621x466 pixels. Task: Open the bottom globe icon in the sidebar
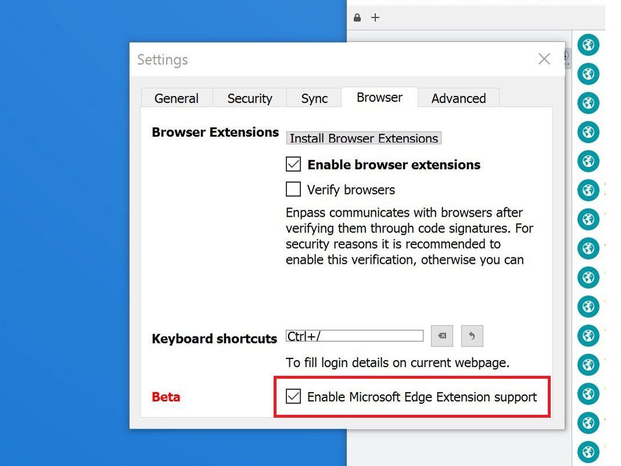pos(588,451)
